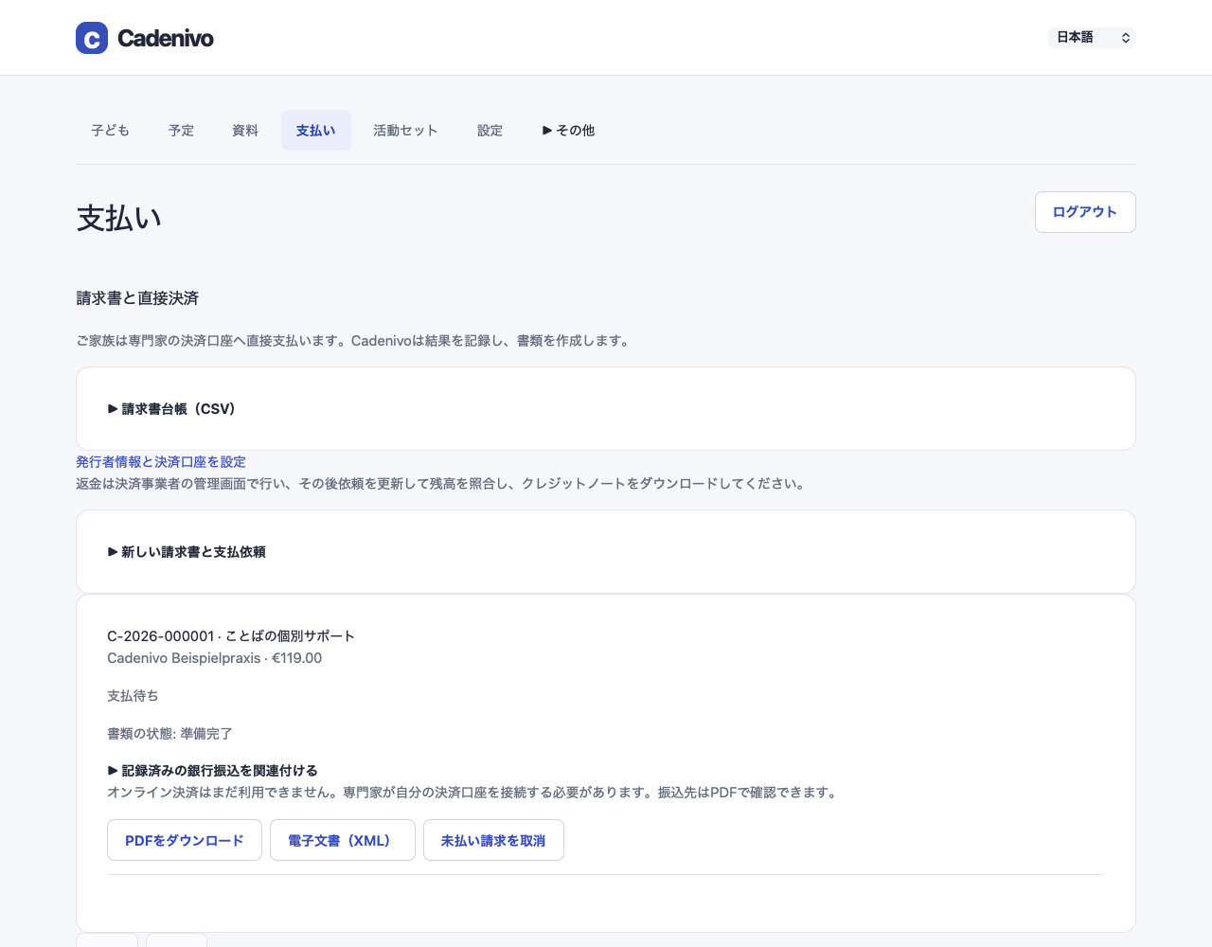1212x947 pixels.
Task: Click the text Cadenivo Beispielpraxis · €119.00
Action: 215,658
